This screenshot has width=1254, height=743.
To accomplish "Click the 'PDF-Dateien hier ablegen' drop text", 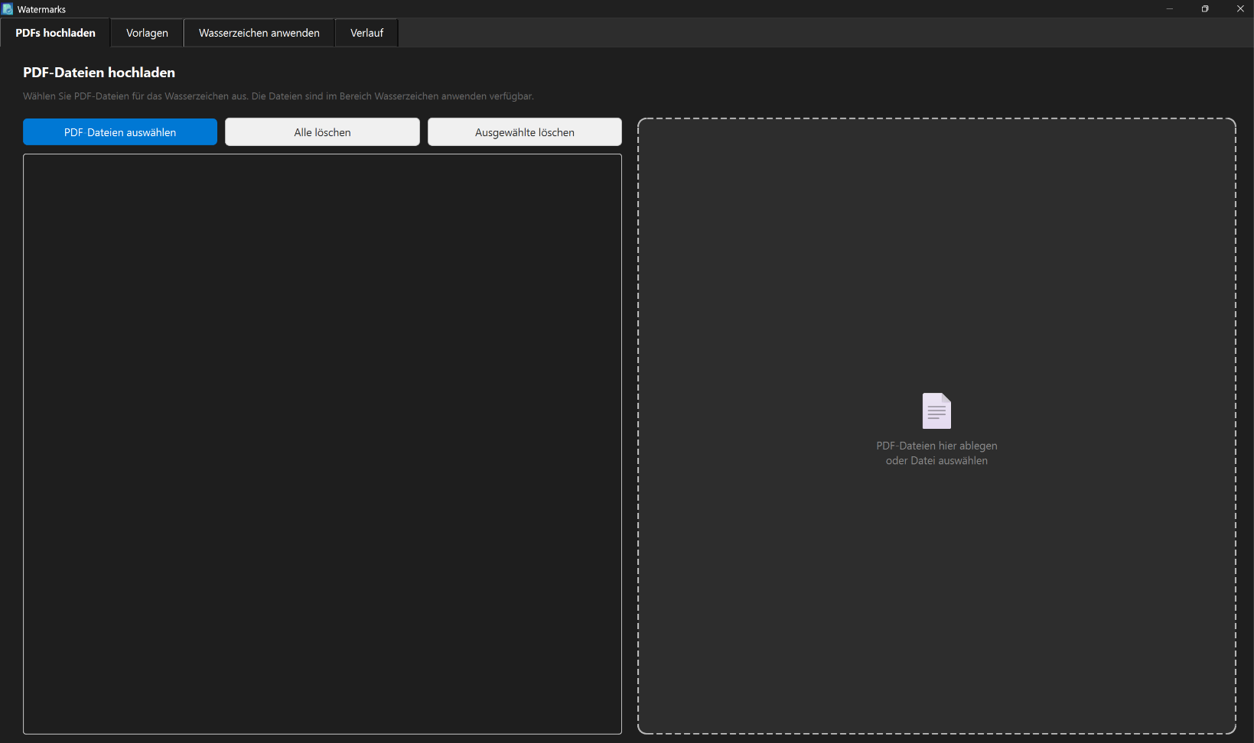I will (936, 446).
